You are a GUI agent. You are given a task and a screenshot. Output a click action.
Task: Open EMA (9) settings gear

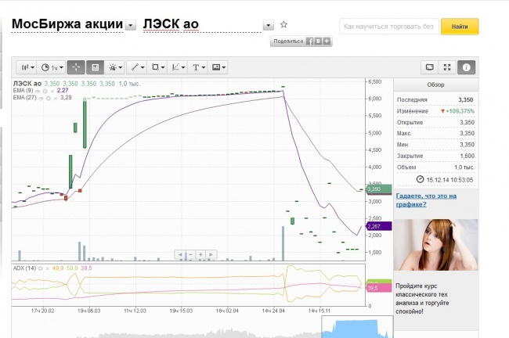point(45,91)
